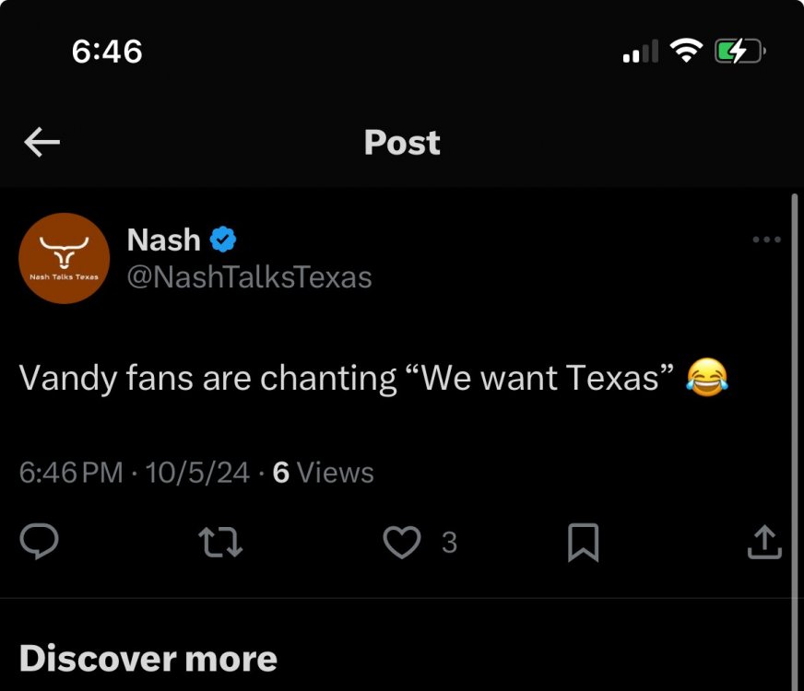Open Nash Talks Texas profile picture
This screenshot has width=804, height=691.
65,258
